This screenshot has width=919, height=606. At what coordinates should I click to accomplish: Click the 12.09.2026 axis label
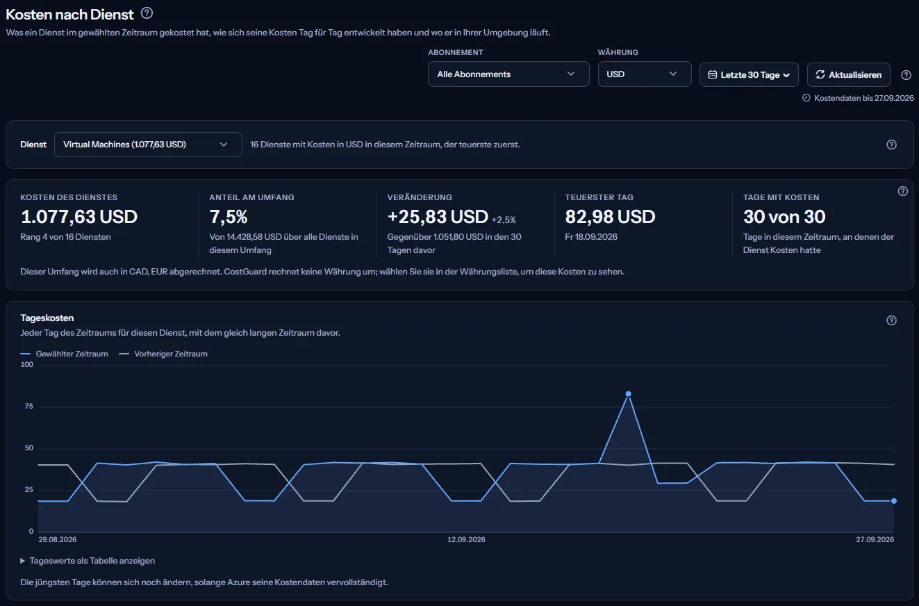coord(466,540)
